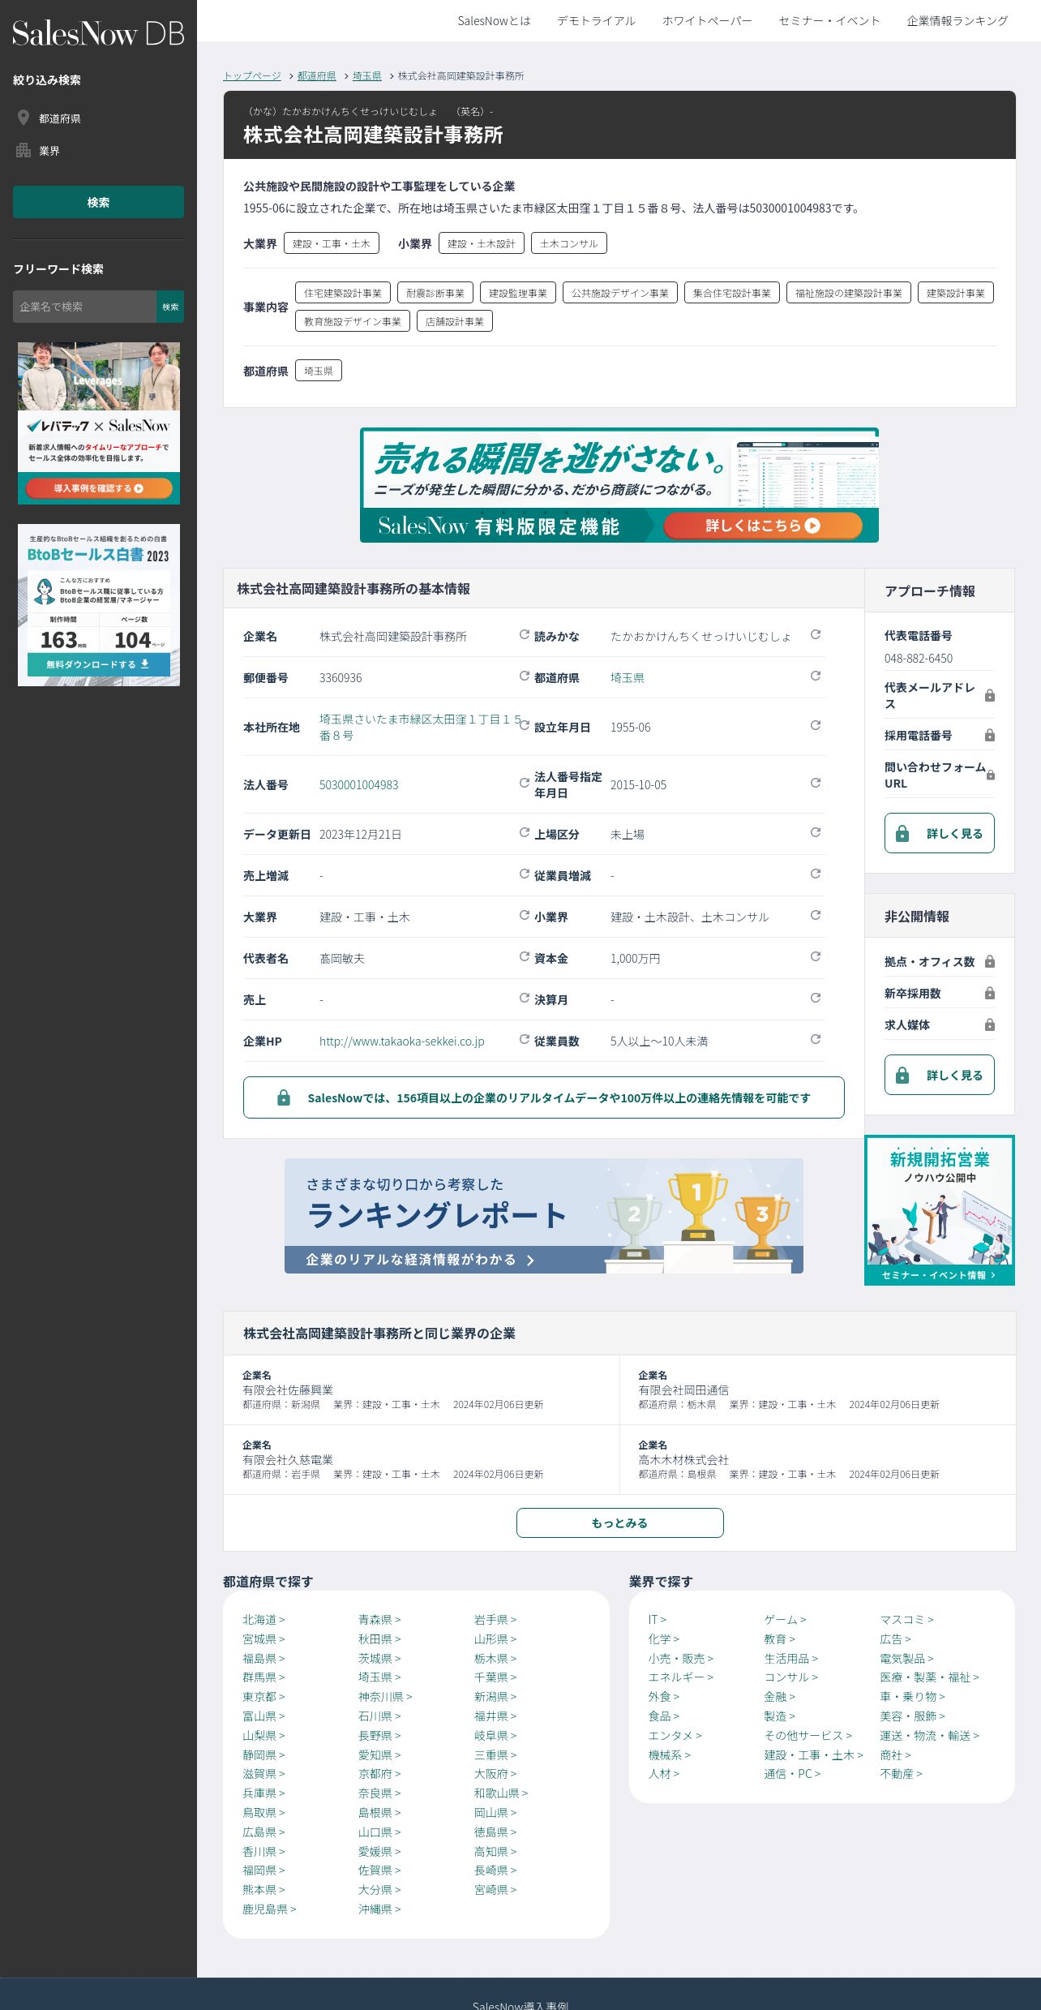The image size is (1041, 2010).
Task: Click BtoBセールス白書 2023 sidebar banner
Action: (99, 605)
